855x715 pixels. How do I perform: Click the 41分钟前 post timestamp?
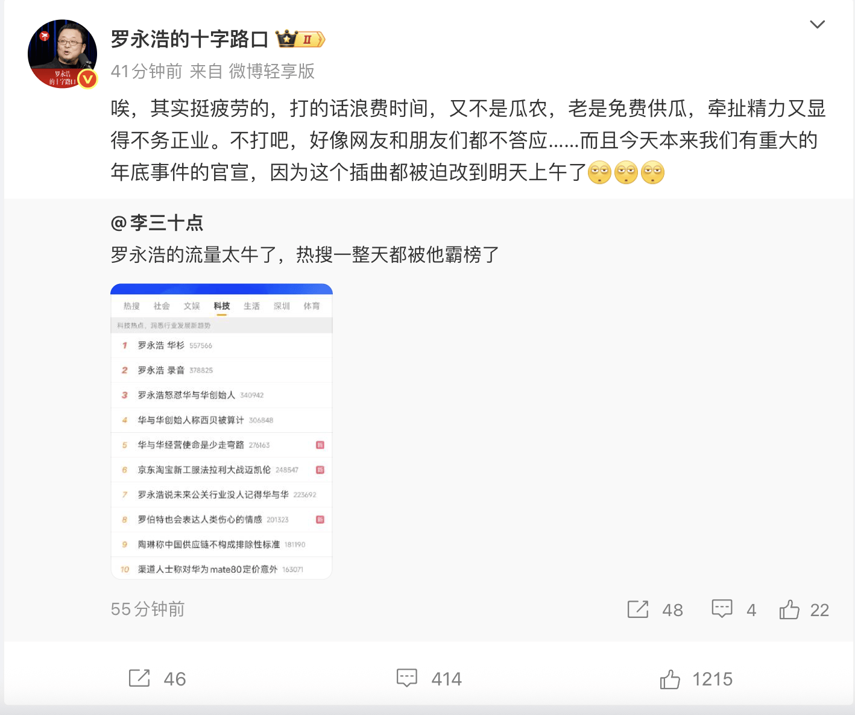click(147, 71)
